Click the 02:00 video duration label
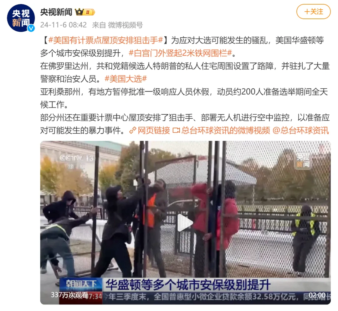The image size is (338, 311). pos(317,295)
